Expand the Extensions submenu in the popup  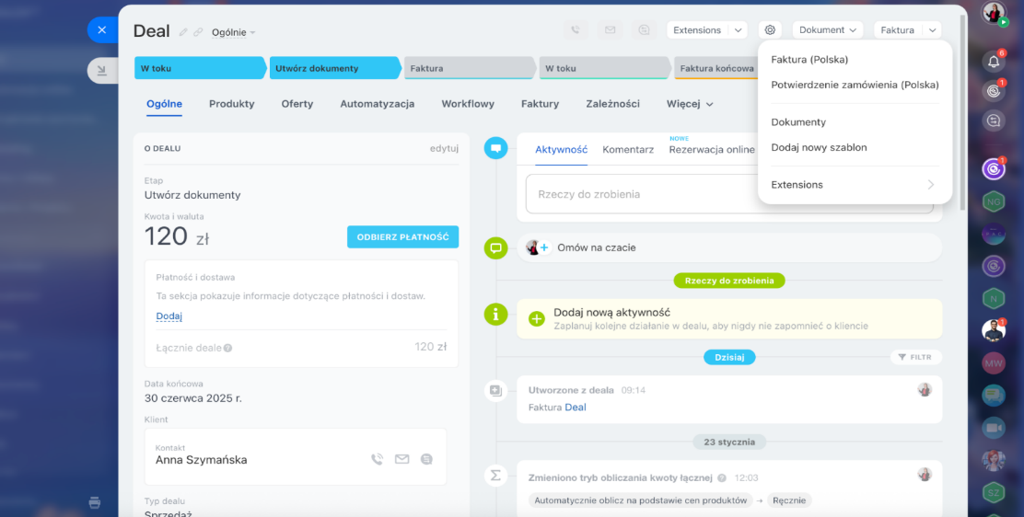coord(854,185)
